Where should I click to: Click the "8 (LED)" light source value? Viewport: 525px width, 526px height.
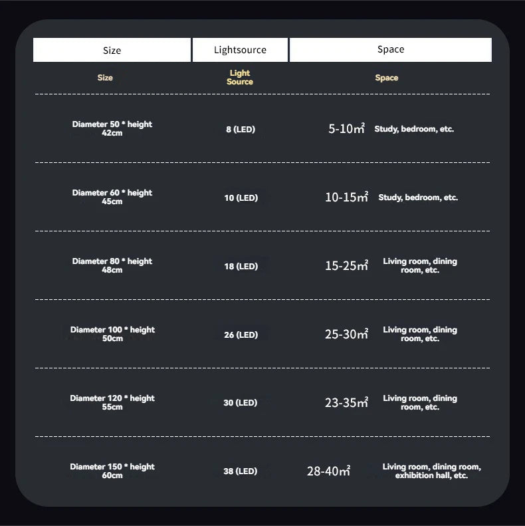[x=240, y=129]
